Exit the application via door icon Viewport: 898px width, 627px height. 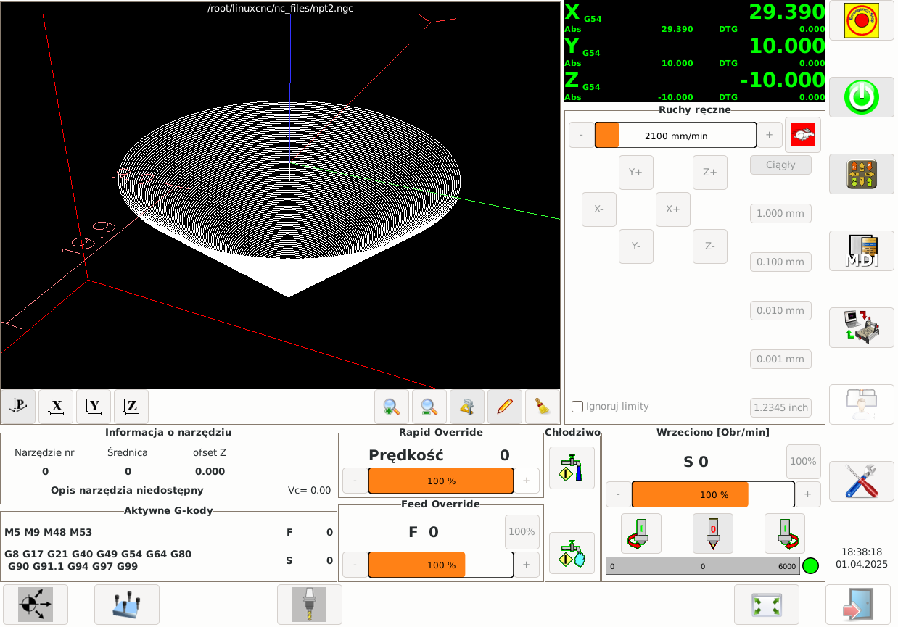click(859, 605)
